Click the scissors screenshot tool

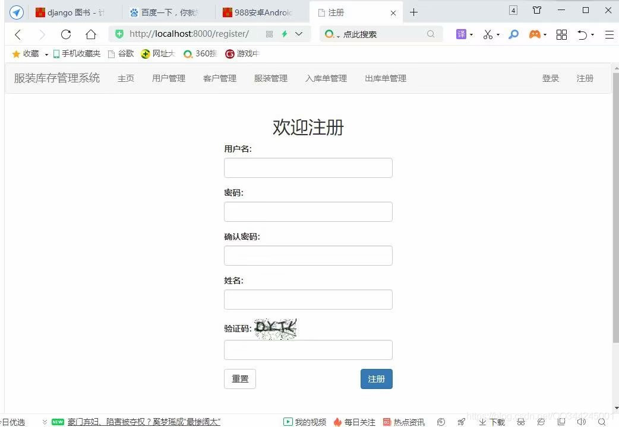(488, 35)
